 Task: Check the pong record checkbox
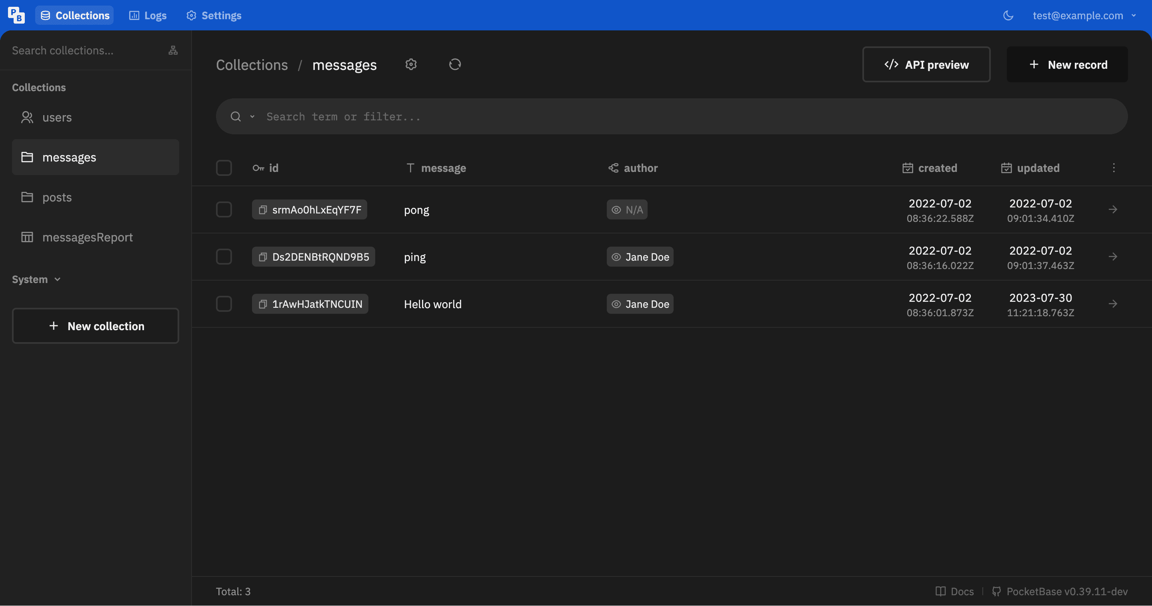pos(224,209)
